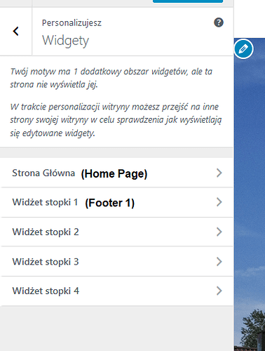Screen dimensions: 265x351
Task: Select the Widżet stopki 2 section
Action: [116, 232]
